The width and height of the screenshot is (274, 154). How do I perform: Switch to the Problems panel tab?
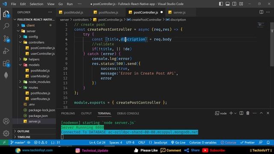point(68,113)
